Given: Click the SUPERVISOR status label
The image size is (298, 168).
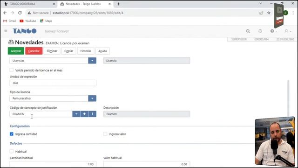Looking at the screenshot, I should tap(239, 39).
